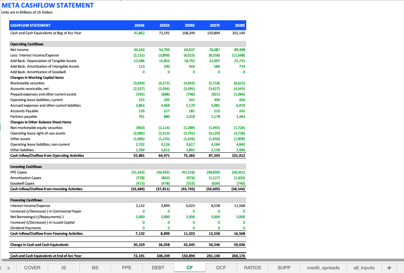The height and width of the screenshot is (273, 404).
Task: Select the CASHFLOW STATEMENT header cell
Action: click(30, 25)
